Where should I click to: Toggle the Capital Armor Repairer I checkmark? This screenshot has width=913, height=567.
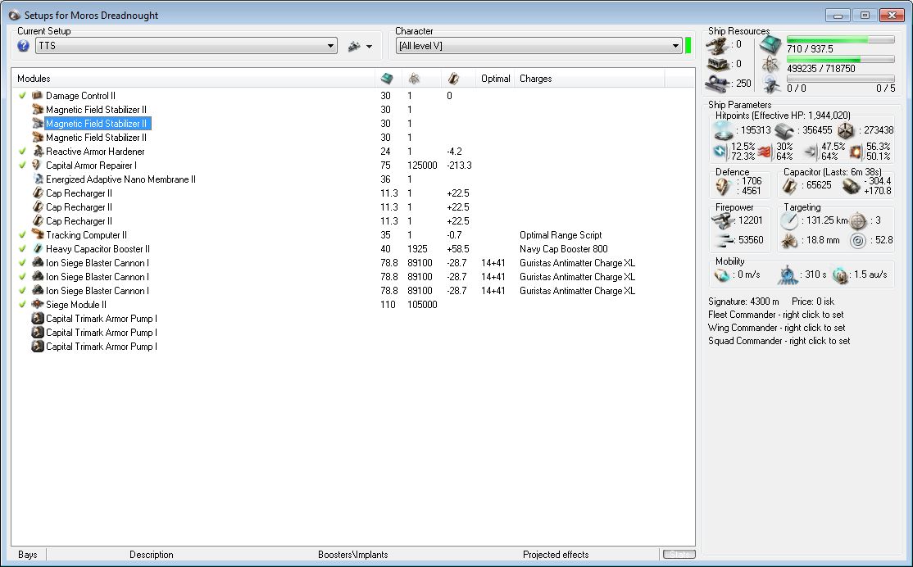[22, 166]
